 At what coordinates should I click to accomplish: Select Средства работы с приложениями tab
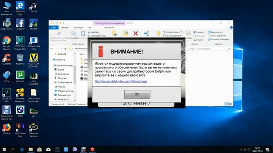pyautogui.click(x=109, y=23)
